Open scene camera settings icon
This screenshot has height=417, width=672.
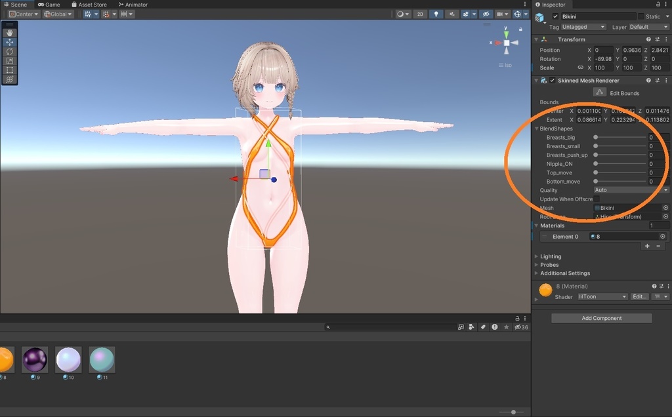point(499,14)
